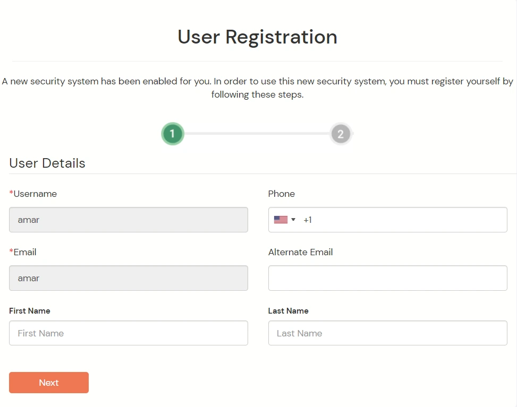The height and width of the screenshot is (407, 517).
Task: Focus the Phone number input
Action: point(372,219)
